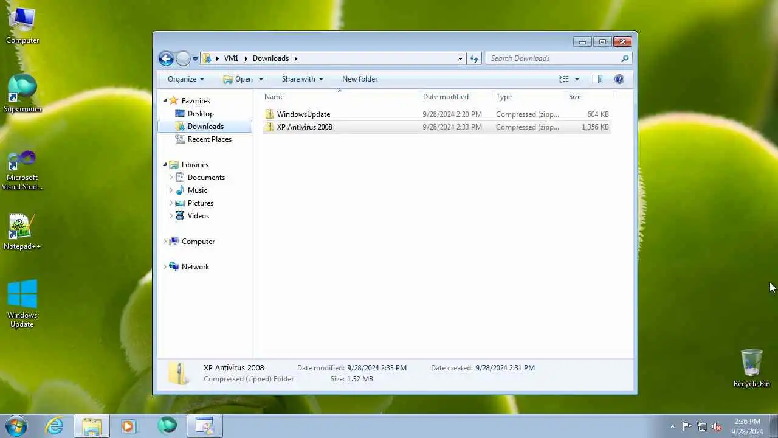Image resolution: width=778 pixels, height=438 pixels.
Task: Click the Computer desktop icon
Action: (22, 26)
